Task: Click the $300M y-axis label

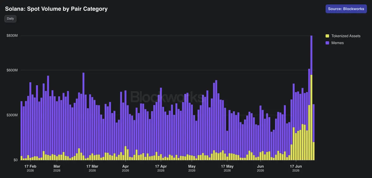Action: [12, 115]
